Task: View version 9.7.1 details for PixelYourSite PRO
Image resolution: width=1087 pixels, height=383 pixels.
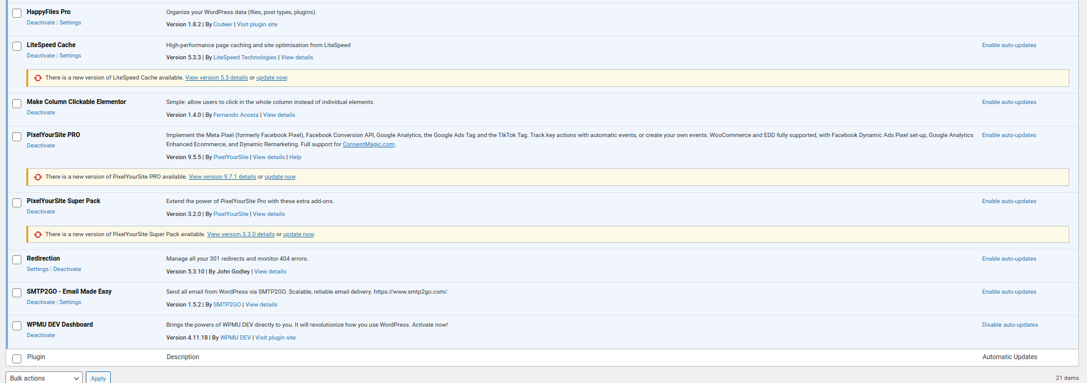Action: 222,177
